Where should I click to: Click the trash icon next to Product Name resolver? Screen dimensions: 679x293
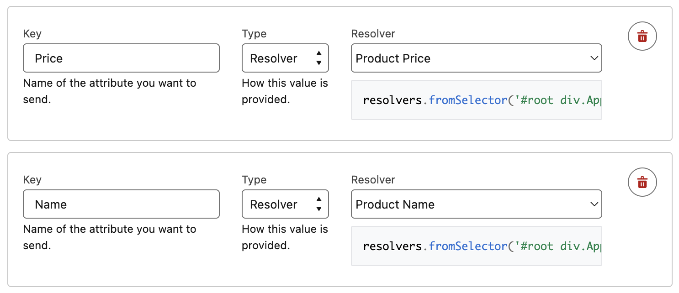tap(642, 182)
